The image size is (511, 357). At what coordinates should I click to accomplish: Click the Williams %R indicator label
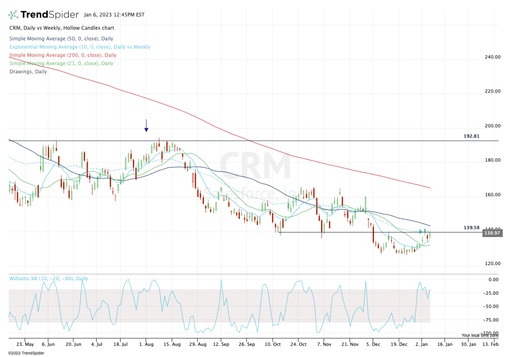[48, 278]
